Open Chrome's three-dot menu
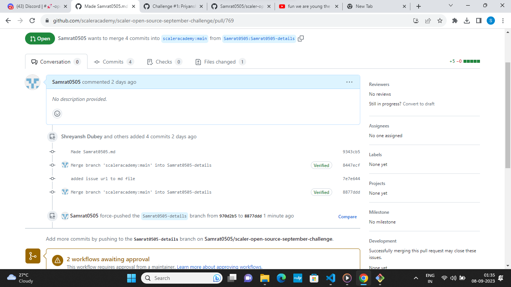This screenshot has height=287, width=511. pyautogui.click(x=502, y=21)
